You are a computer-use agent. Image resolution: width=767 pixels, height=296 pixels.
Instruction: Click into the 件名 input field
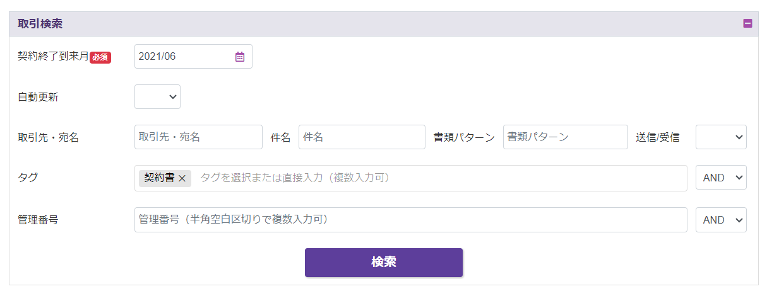point(362,137)
